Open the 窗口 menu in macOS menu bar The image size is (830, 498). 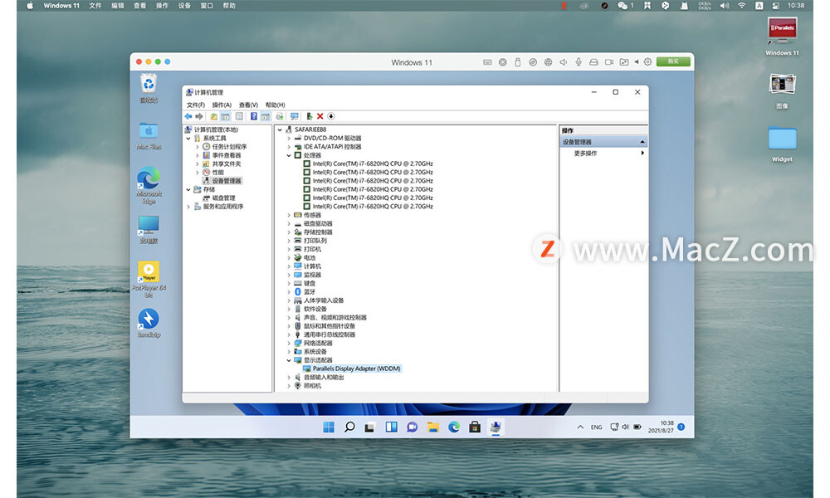[x=207, y=5]
